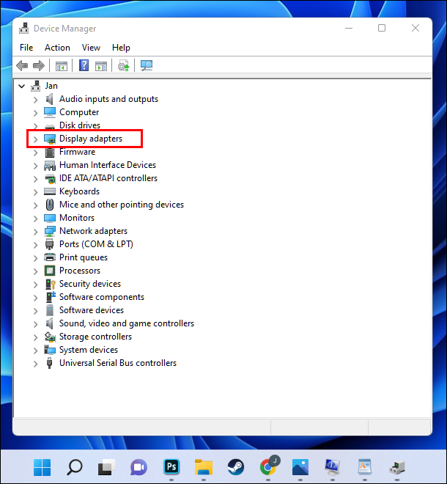Open taskbar Search
447x484 pixels.
click(x=74, y=467)
